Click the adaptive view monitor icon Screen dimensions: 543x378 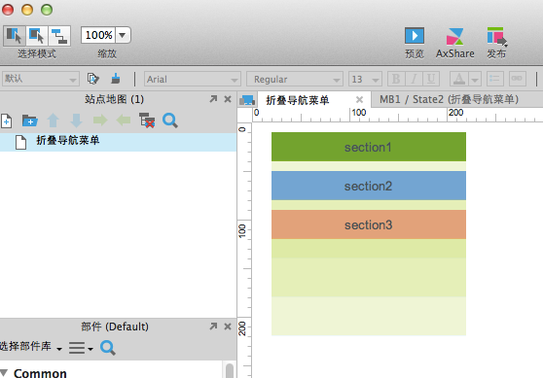[x=247, y=100]
